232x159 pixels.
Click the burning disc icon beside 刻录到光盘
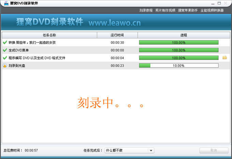pyautogui.click(x=5, y=66)
